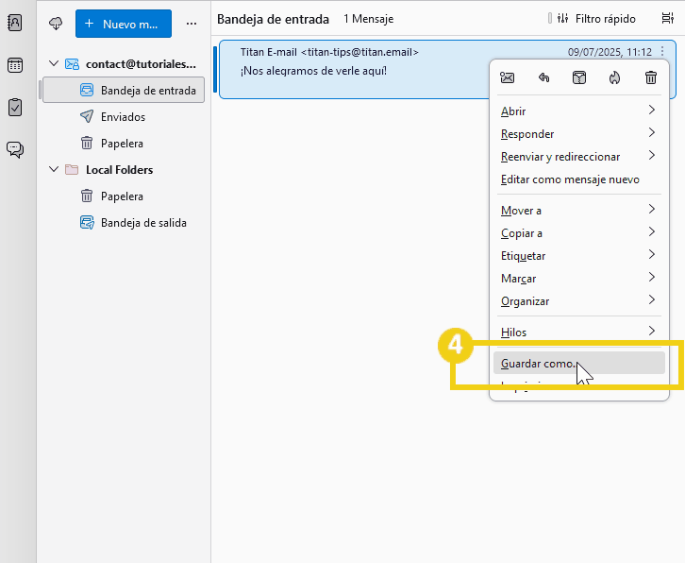Open the Enviados folder
The image size is (685, 563).
click(123, 117)
